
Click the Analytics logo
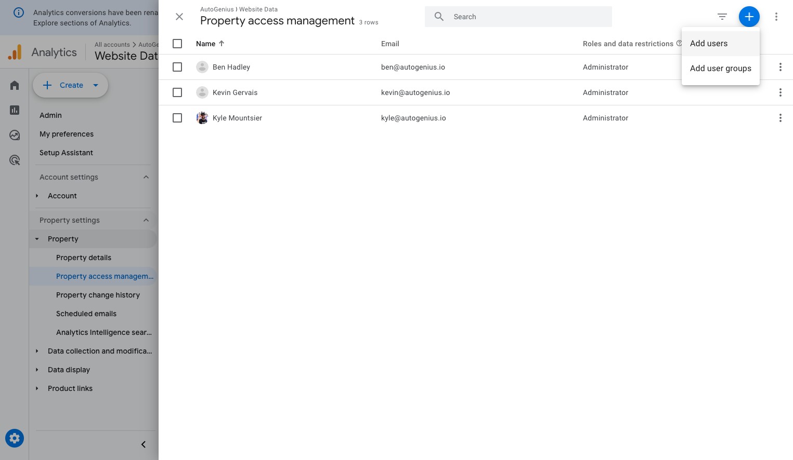[x=15, y=52]
